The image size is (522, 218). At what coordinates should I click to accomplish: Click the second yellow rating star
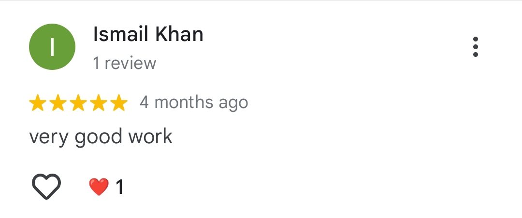pyautogui.click(x=58, y=103)
